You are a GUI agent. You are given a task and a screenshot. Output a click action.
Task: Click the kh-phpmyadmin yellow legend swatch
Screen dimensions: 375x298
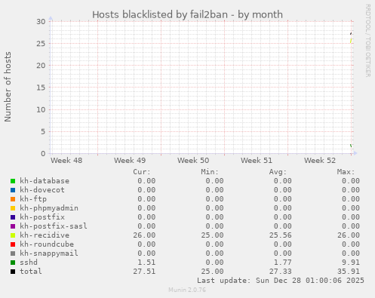click(x=13, y=208)
